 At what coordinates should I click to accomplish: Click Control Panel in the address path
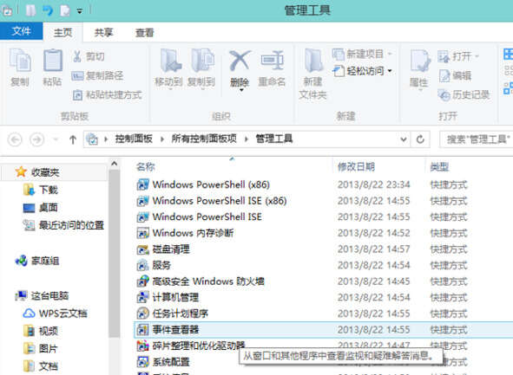[x=134, y=139]
